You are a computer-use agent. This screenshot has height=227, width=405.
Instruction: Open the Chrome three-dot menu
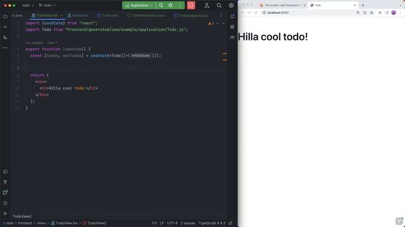(401, 13)
